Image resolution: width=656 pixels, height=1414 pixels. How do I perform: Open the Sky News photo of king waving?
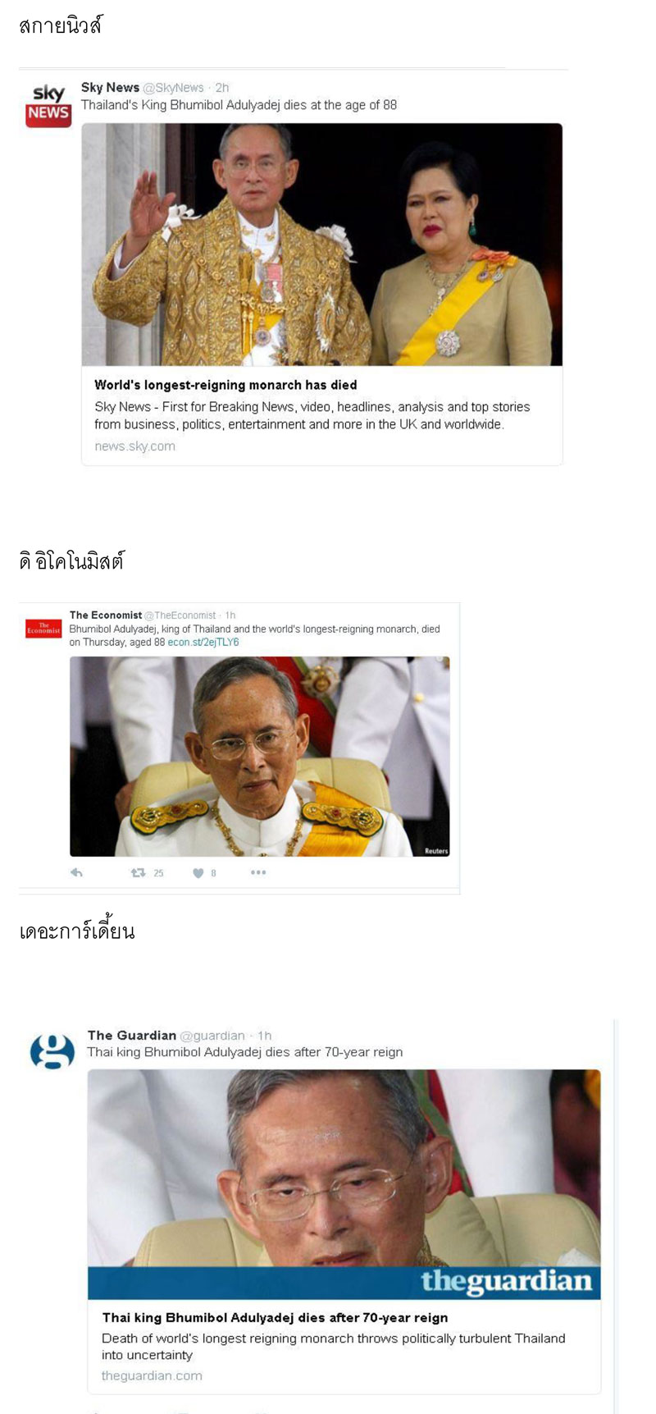[322, 245]
